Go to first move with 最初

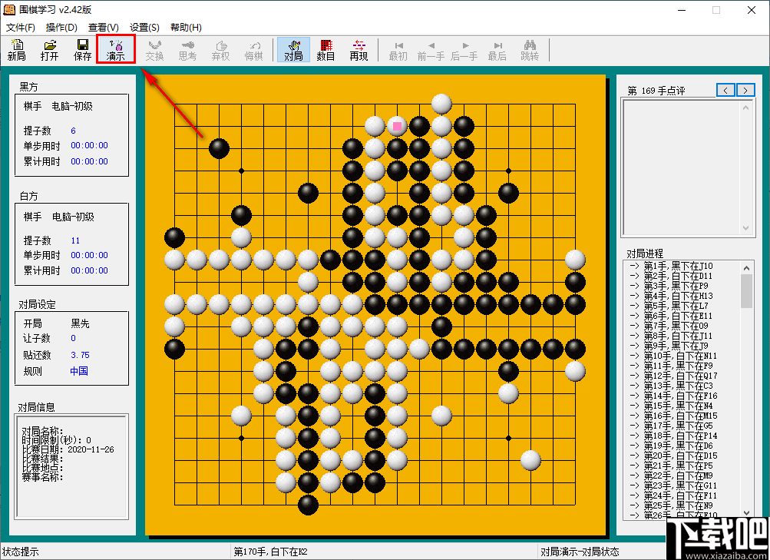(x=398, y=51)
